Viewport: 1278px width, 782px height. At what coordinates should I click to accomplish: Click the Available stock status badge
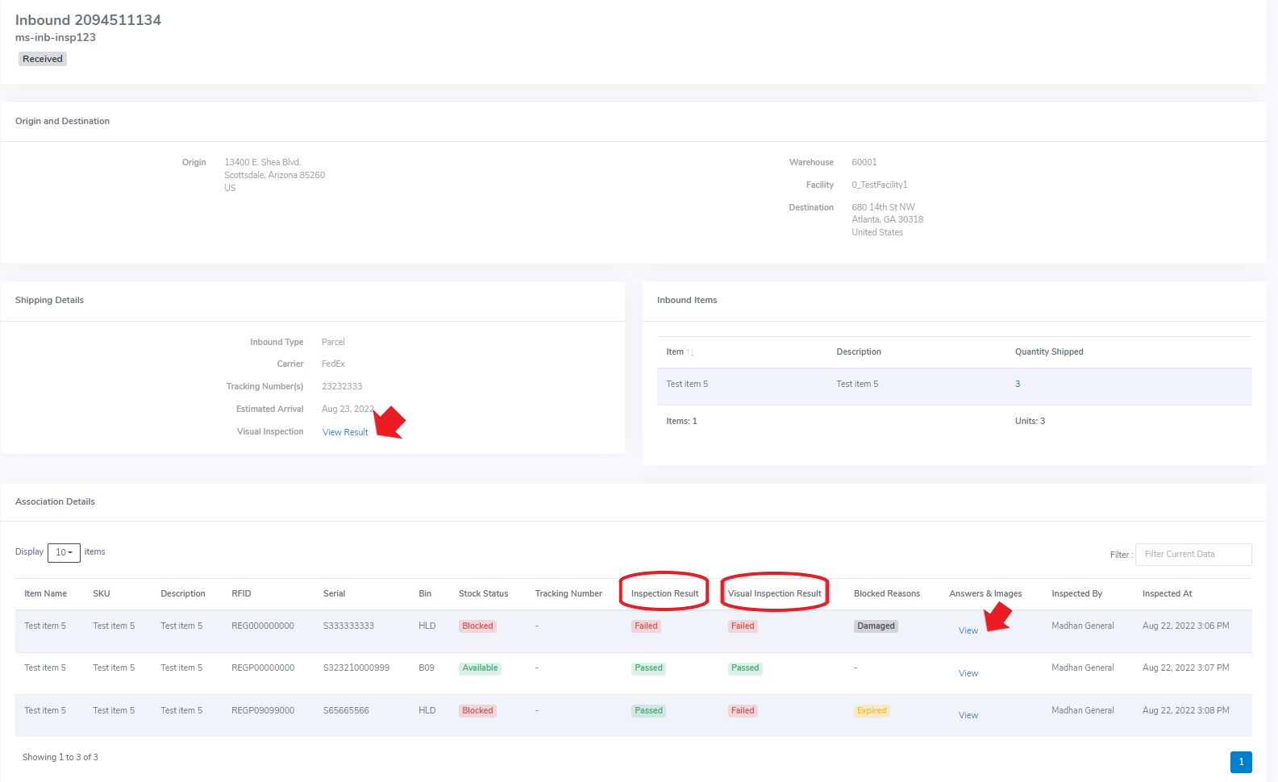[x=480, y=668]
